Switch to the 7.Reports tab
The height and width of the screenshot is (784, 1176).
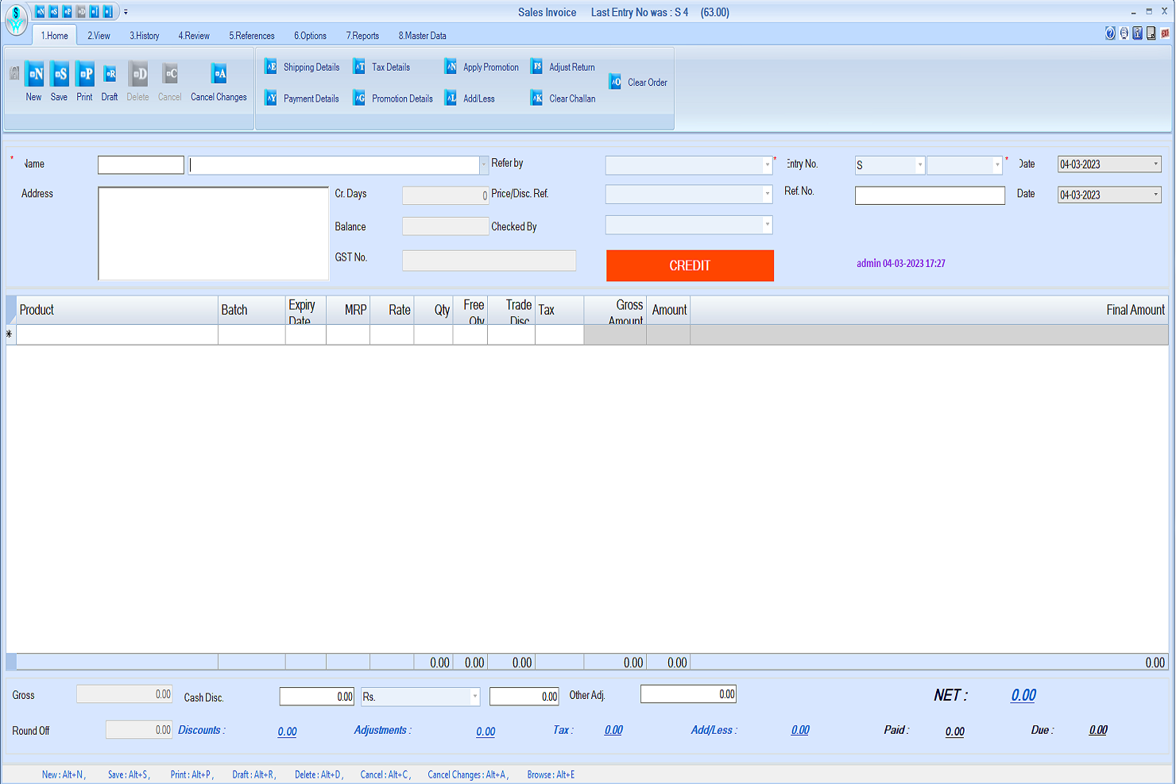click(362, 36)
